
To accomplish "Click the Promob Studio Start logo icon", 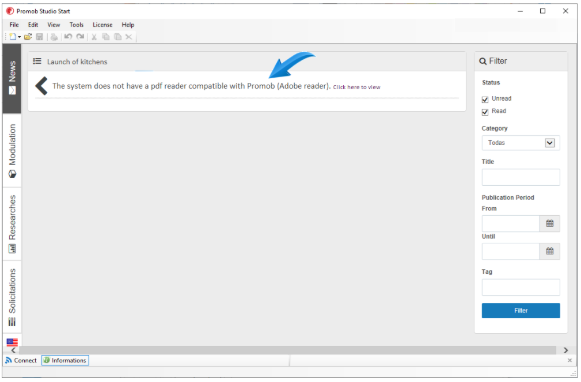I will click(x=10, y=11).
